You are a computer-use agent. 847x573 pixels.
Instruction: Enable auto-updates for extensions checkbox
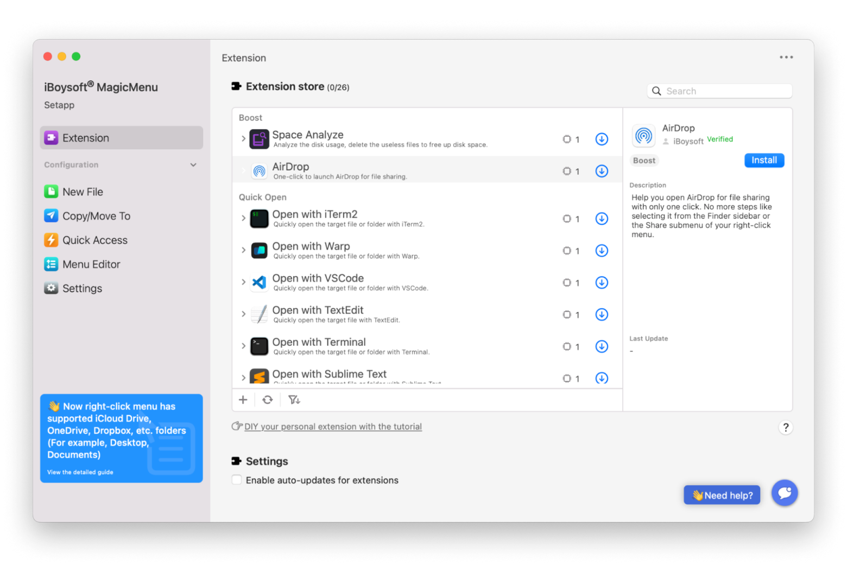pos(237,480)
